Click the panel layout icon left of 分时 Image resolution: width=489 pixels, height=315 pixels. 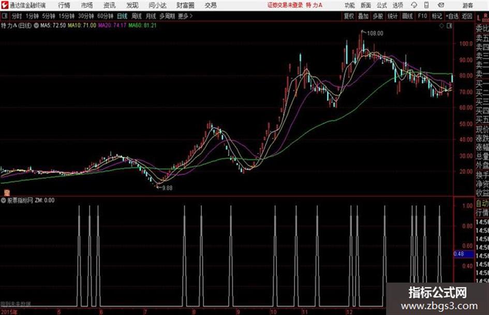click(4, 16)
